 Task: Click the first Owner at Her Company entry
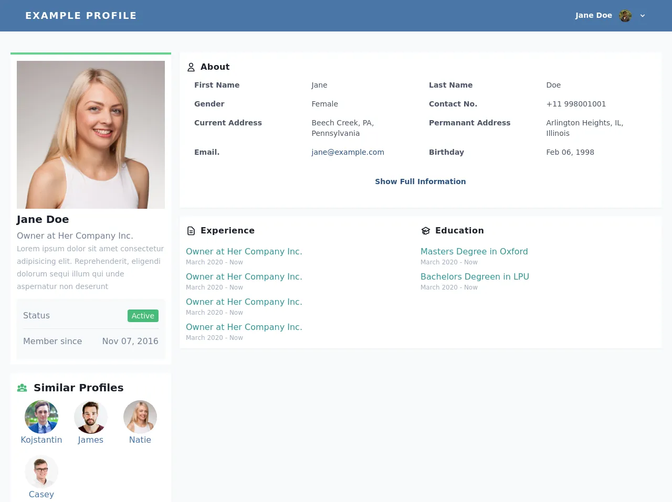click(244, 251)
